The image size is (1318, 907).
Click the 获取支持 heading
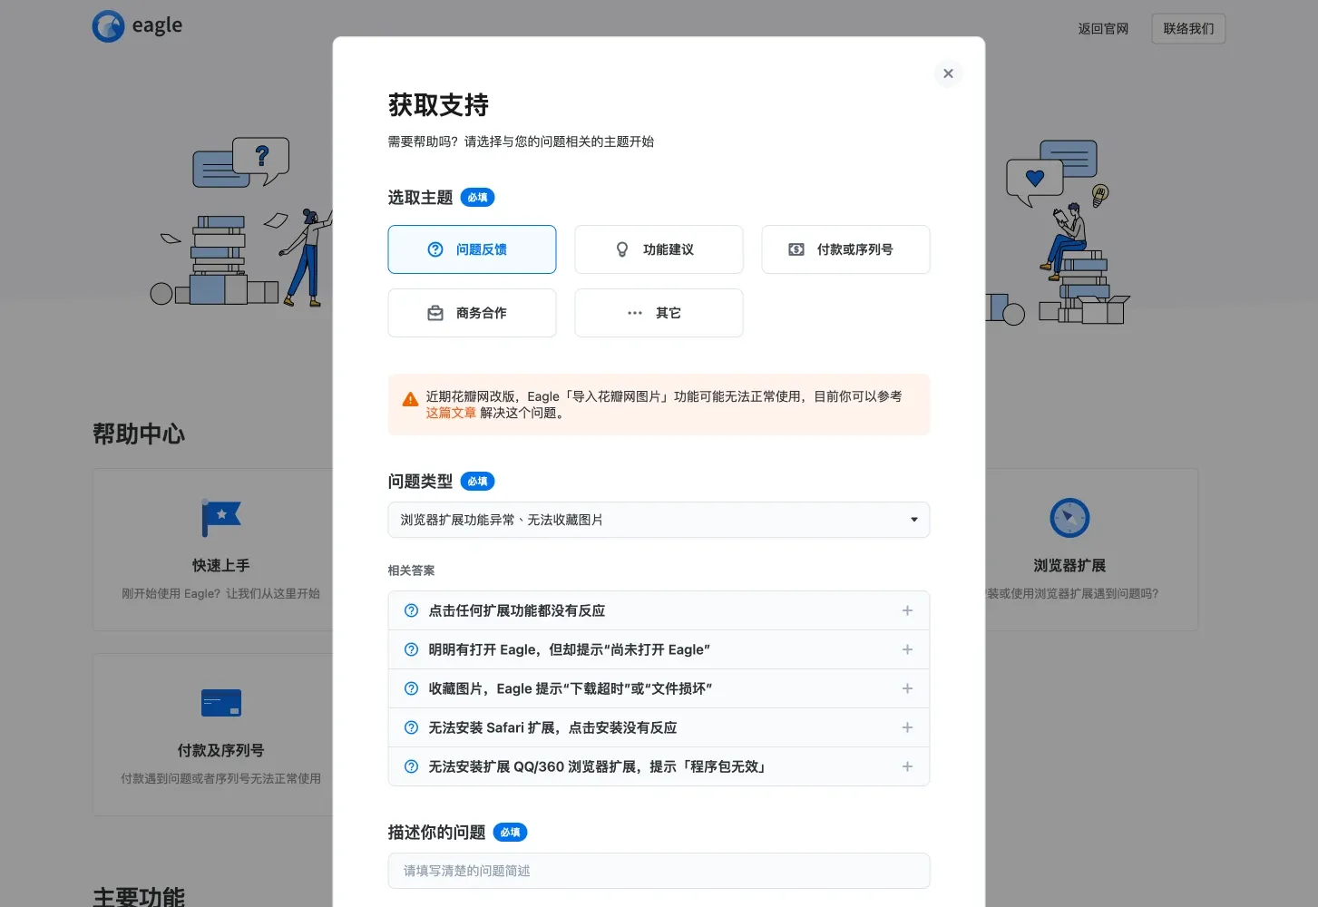click(438, 105)
